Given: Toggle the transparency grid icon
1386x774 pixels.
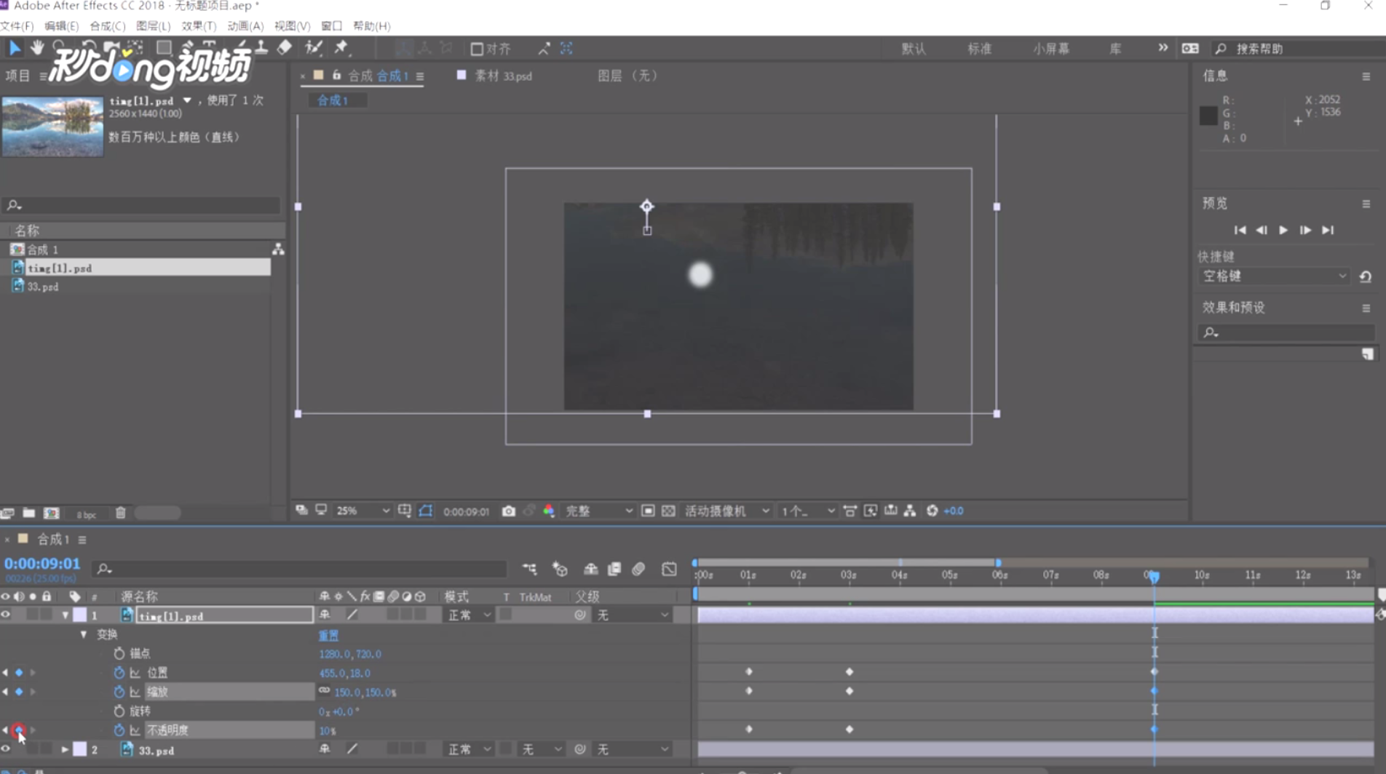Looking at the screenshot, I should 668,511.
